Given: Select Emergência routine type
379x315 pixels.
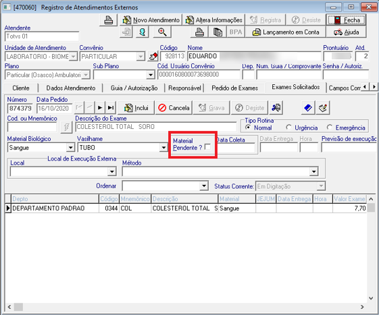Looking at the screenshot, I should pyautogui.click(x=330, y=127).
